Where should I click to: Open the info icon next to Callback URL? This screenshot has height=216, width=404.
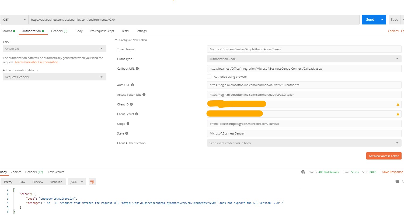137,69
